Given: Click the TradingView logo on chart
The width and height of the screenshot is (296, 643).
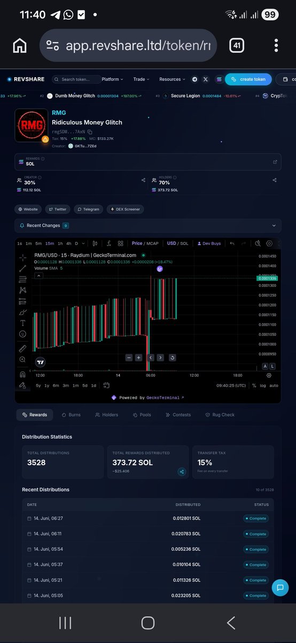Looking at the screenshot, I should pos(40,362).
